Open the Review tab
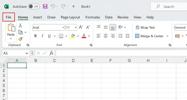The height and width of the screenshot is (100, 187). coord(123,17)
